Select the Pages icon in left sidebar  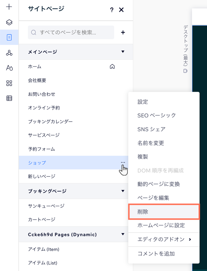[x=9, y=37]
